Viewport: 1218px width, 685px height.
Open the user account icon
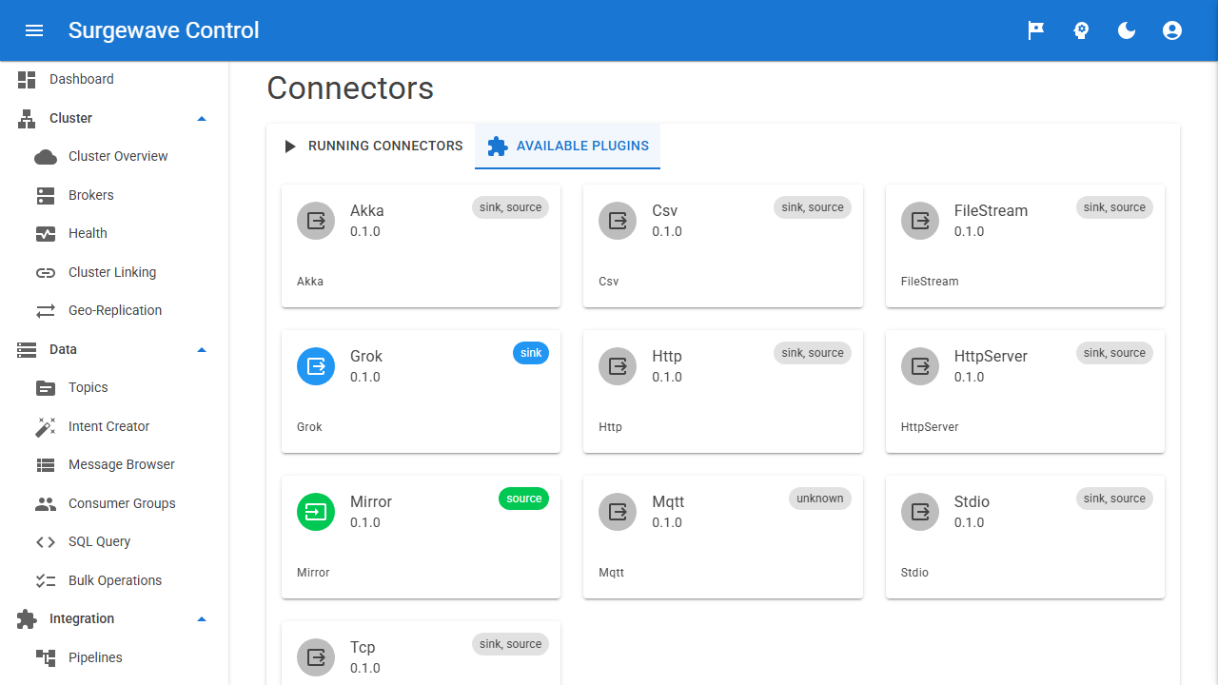[x=1172, y=30]
